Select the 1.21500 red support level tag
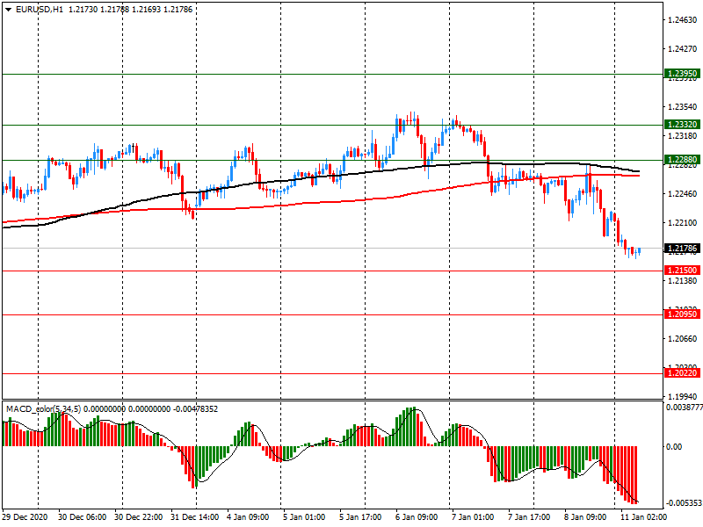 (681, 271)
